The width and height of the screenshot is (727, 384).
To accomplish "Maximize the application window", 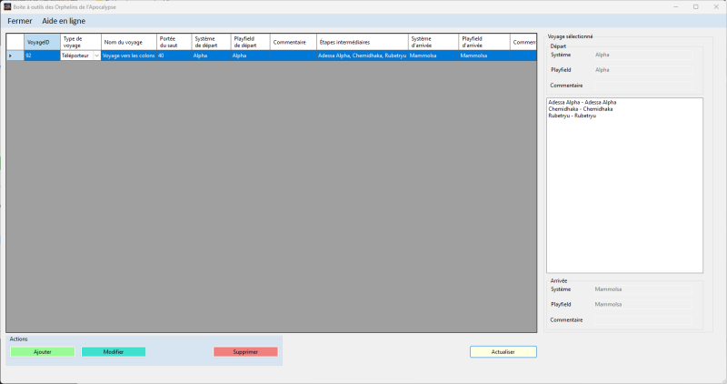I will 695,6.
